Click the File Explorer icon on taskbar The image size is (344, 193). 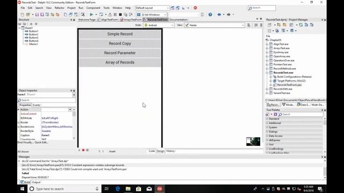(x=128, y=189)
